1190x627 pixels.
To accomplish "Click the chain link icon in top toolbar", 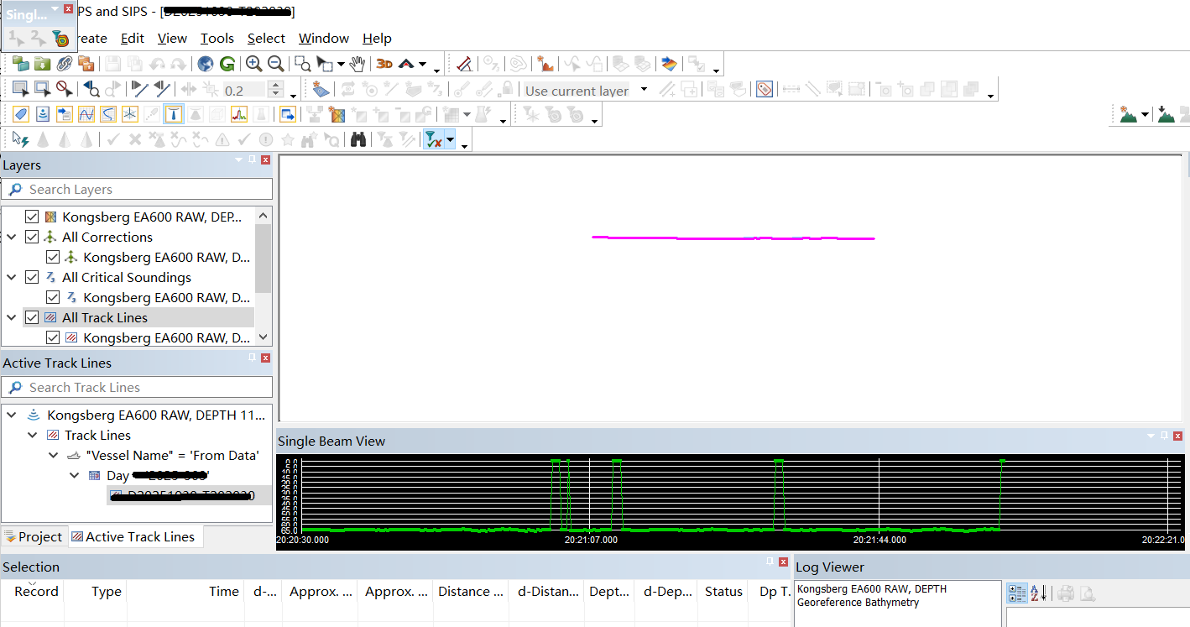I will point(64,64).
